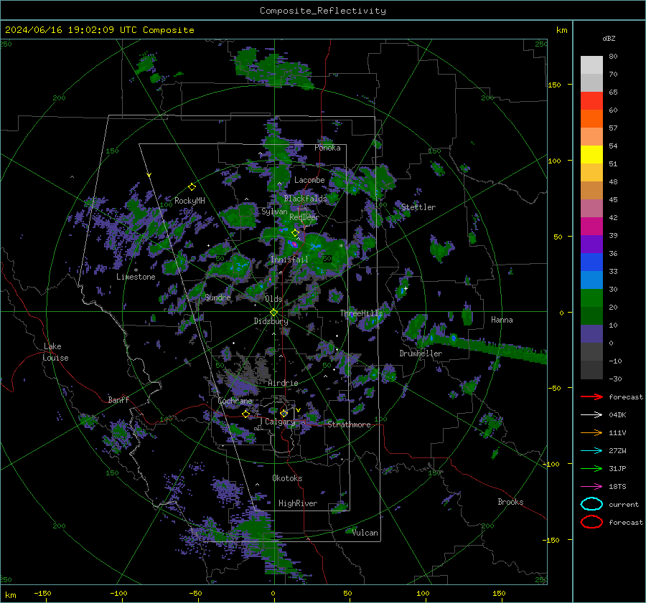Click the red forecast ellipse legend icon
Screen dimensions: 646x603
[x=591, y=522]
